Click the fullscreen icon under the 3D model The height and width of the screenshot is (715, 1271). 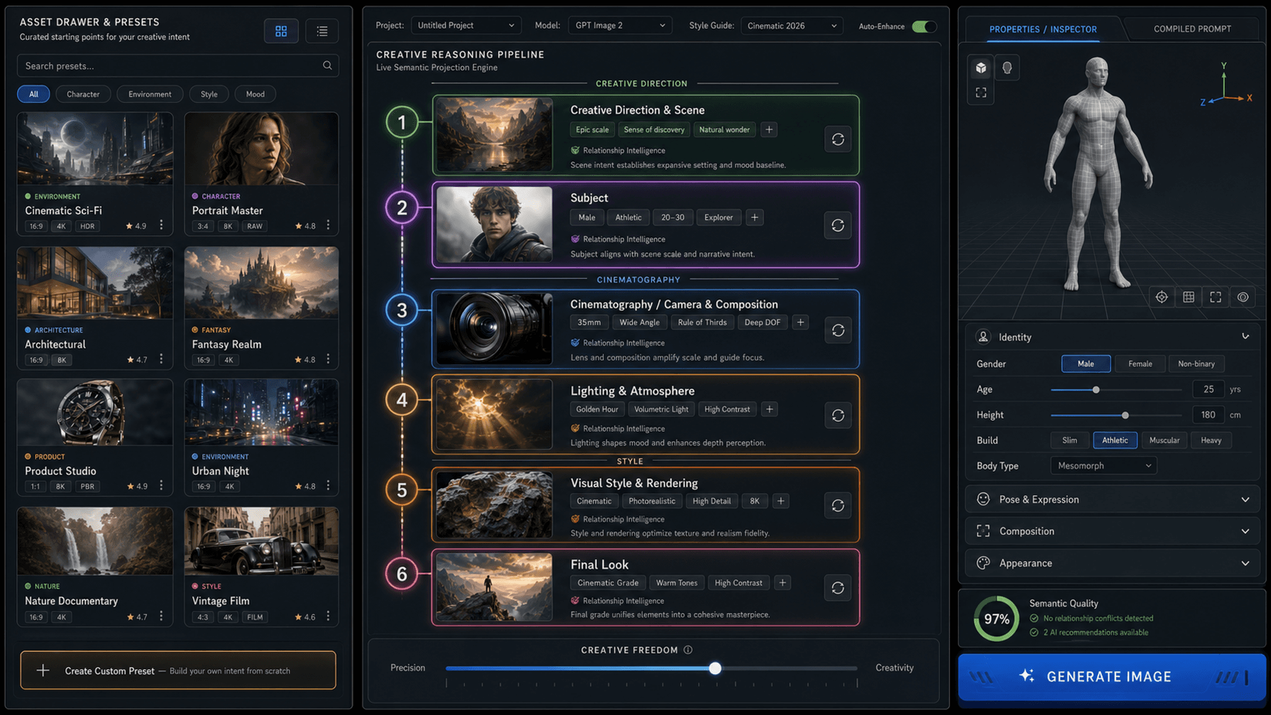(1216, 297)
